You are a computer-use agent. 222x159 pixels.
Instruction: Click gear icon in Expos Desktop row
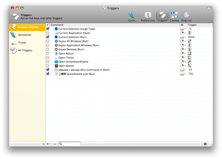[x=56, y=49]
